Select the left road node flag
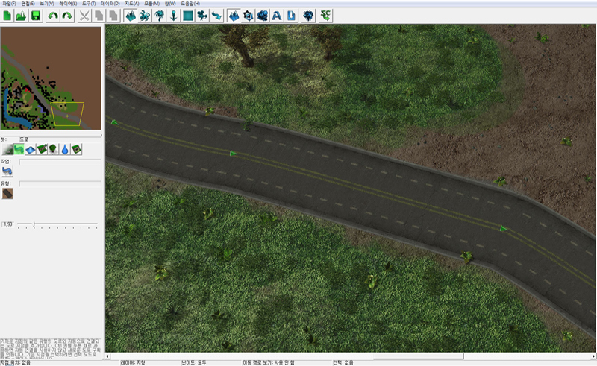This screenshot has height=366, width=597. (114, 122)
